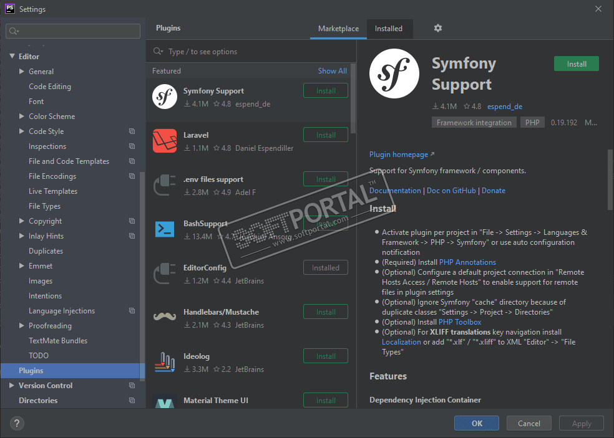Collapse the Editor tree section

tap(12, 56)
